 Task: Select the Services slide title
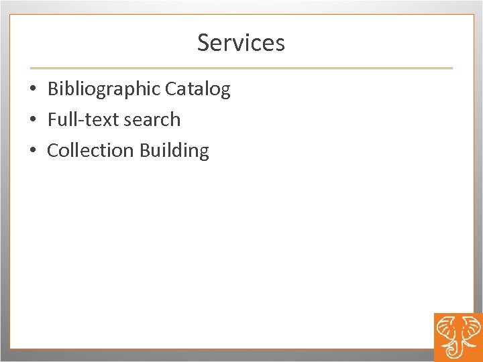pos(241,43)
